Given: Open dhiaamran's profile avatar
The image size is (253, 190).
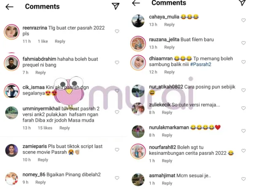Looking at the screenshot, I should click(138, 62).
